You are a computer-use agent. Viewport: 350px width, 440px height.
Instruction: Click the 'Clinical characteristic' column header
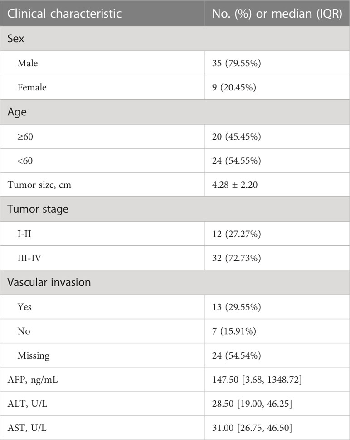click(x=64, y=14)
